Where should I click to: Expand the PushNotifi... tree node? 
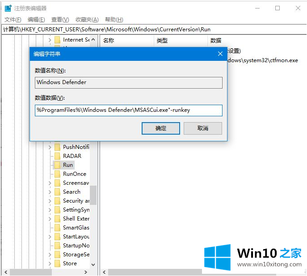pyautogui.click(x=50, y=147)
